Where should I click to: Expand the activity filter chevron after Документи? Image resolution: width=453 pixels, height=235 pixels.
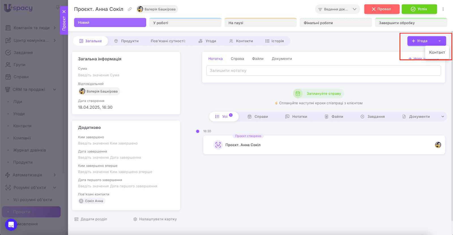[443, 117]
